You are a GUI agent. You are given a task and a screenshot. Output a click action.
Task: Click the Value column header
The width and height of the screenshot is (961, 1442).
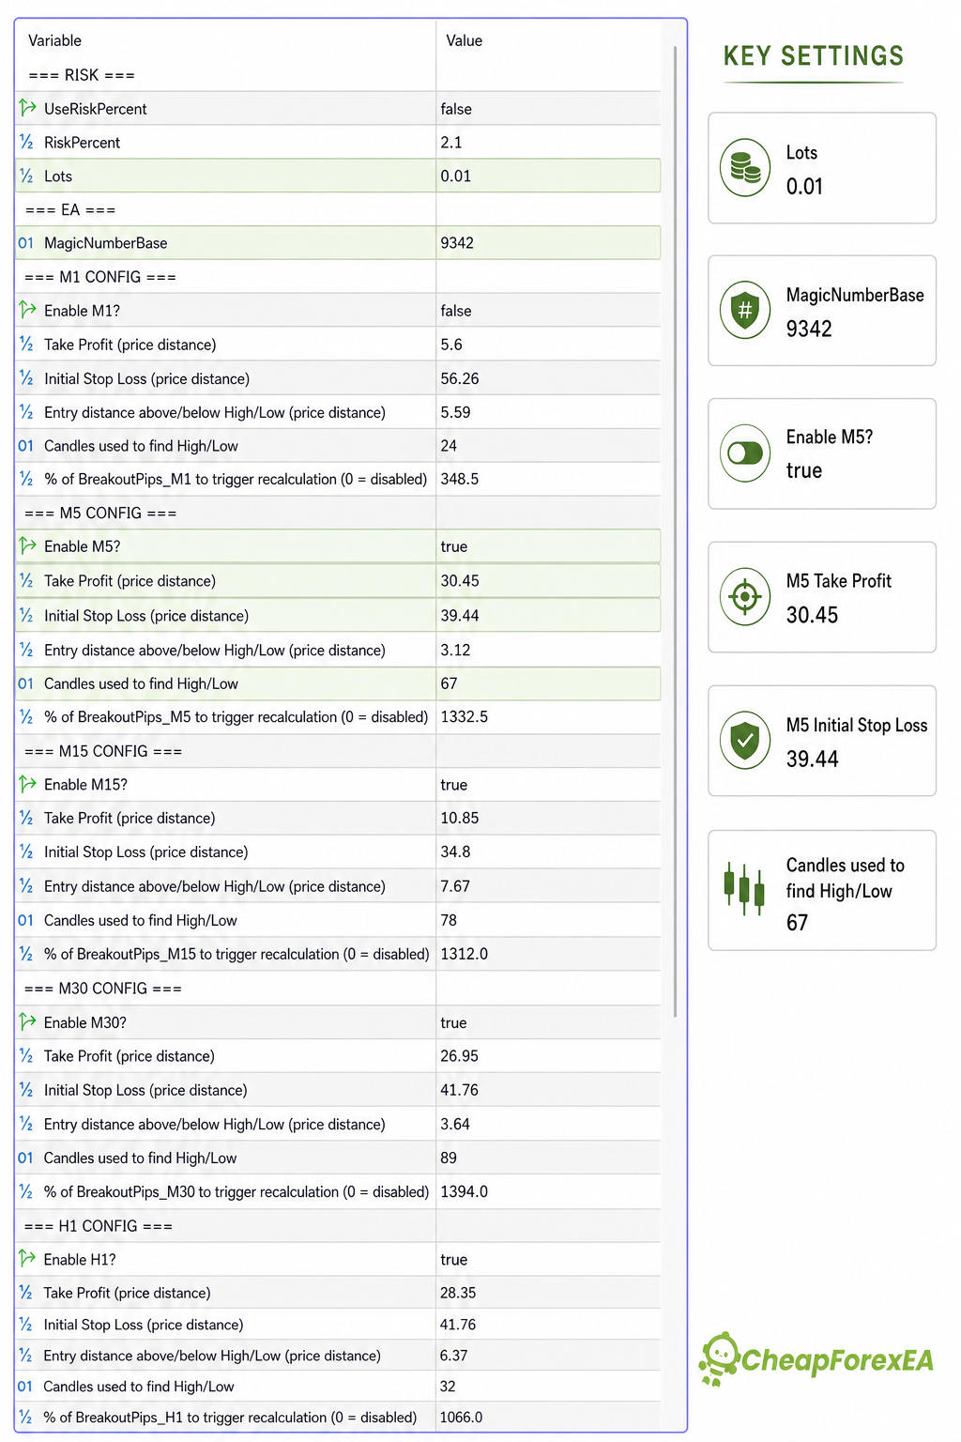pos(464,40)
